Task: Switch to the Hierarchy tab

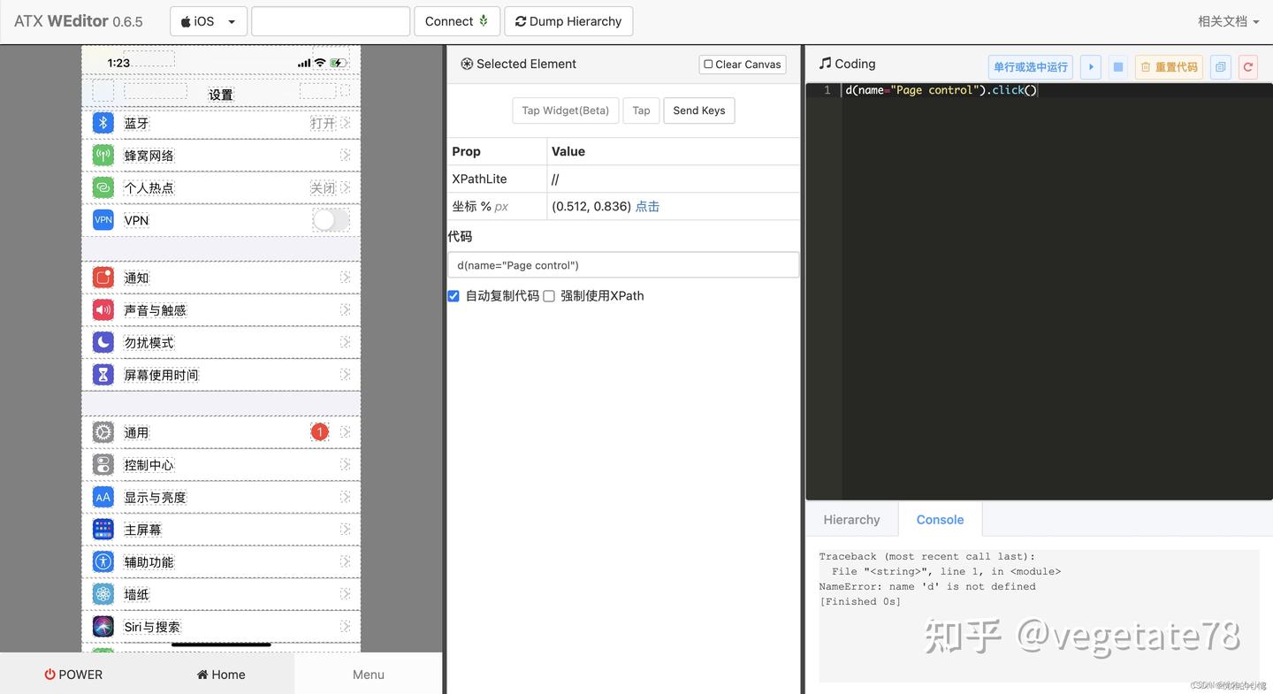Action: tap(850, 519)
